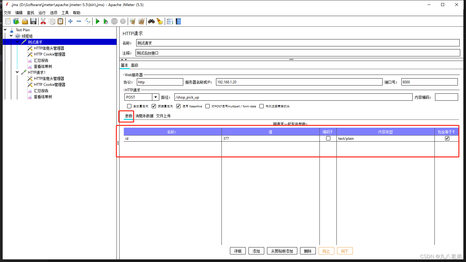Screen dimensions: 466x262
Task: Clear all results with double broom icon
Action: coord(141,21)
